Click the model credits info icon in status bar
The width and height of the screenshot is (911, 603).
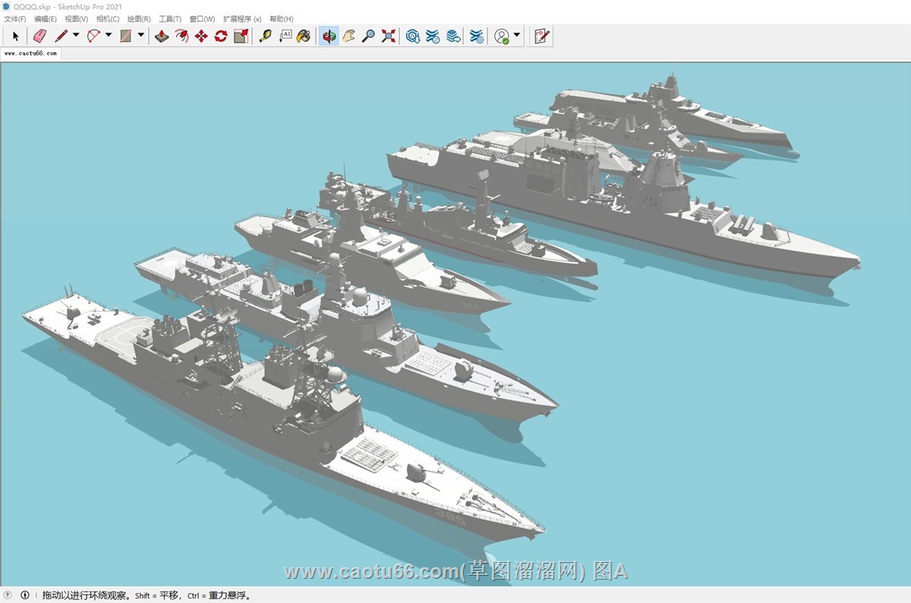click(x=25, y=595)
